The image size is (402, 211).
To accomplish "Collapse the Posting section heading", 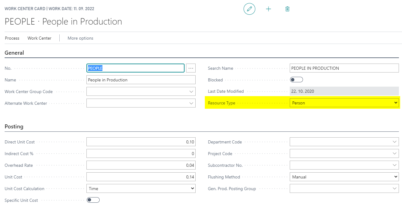I will 14,127.
